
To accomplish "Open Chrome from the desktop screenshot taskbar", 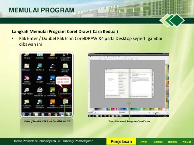I will tap(56, 114).
